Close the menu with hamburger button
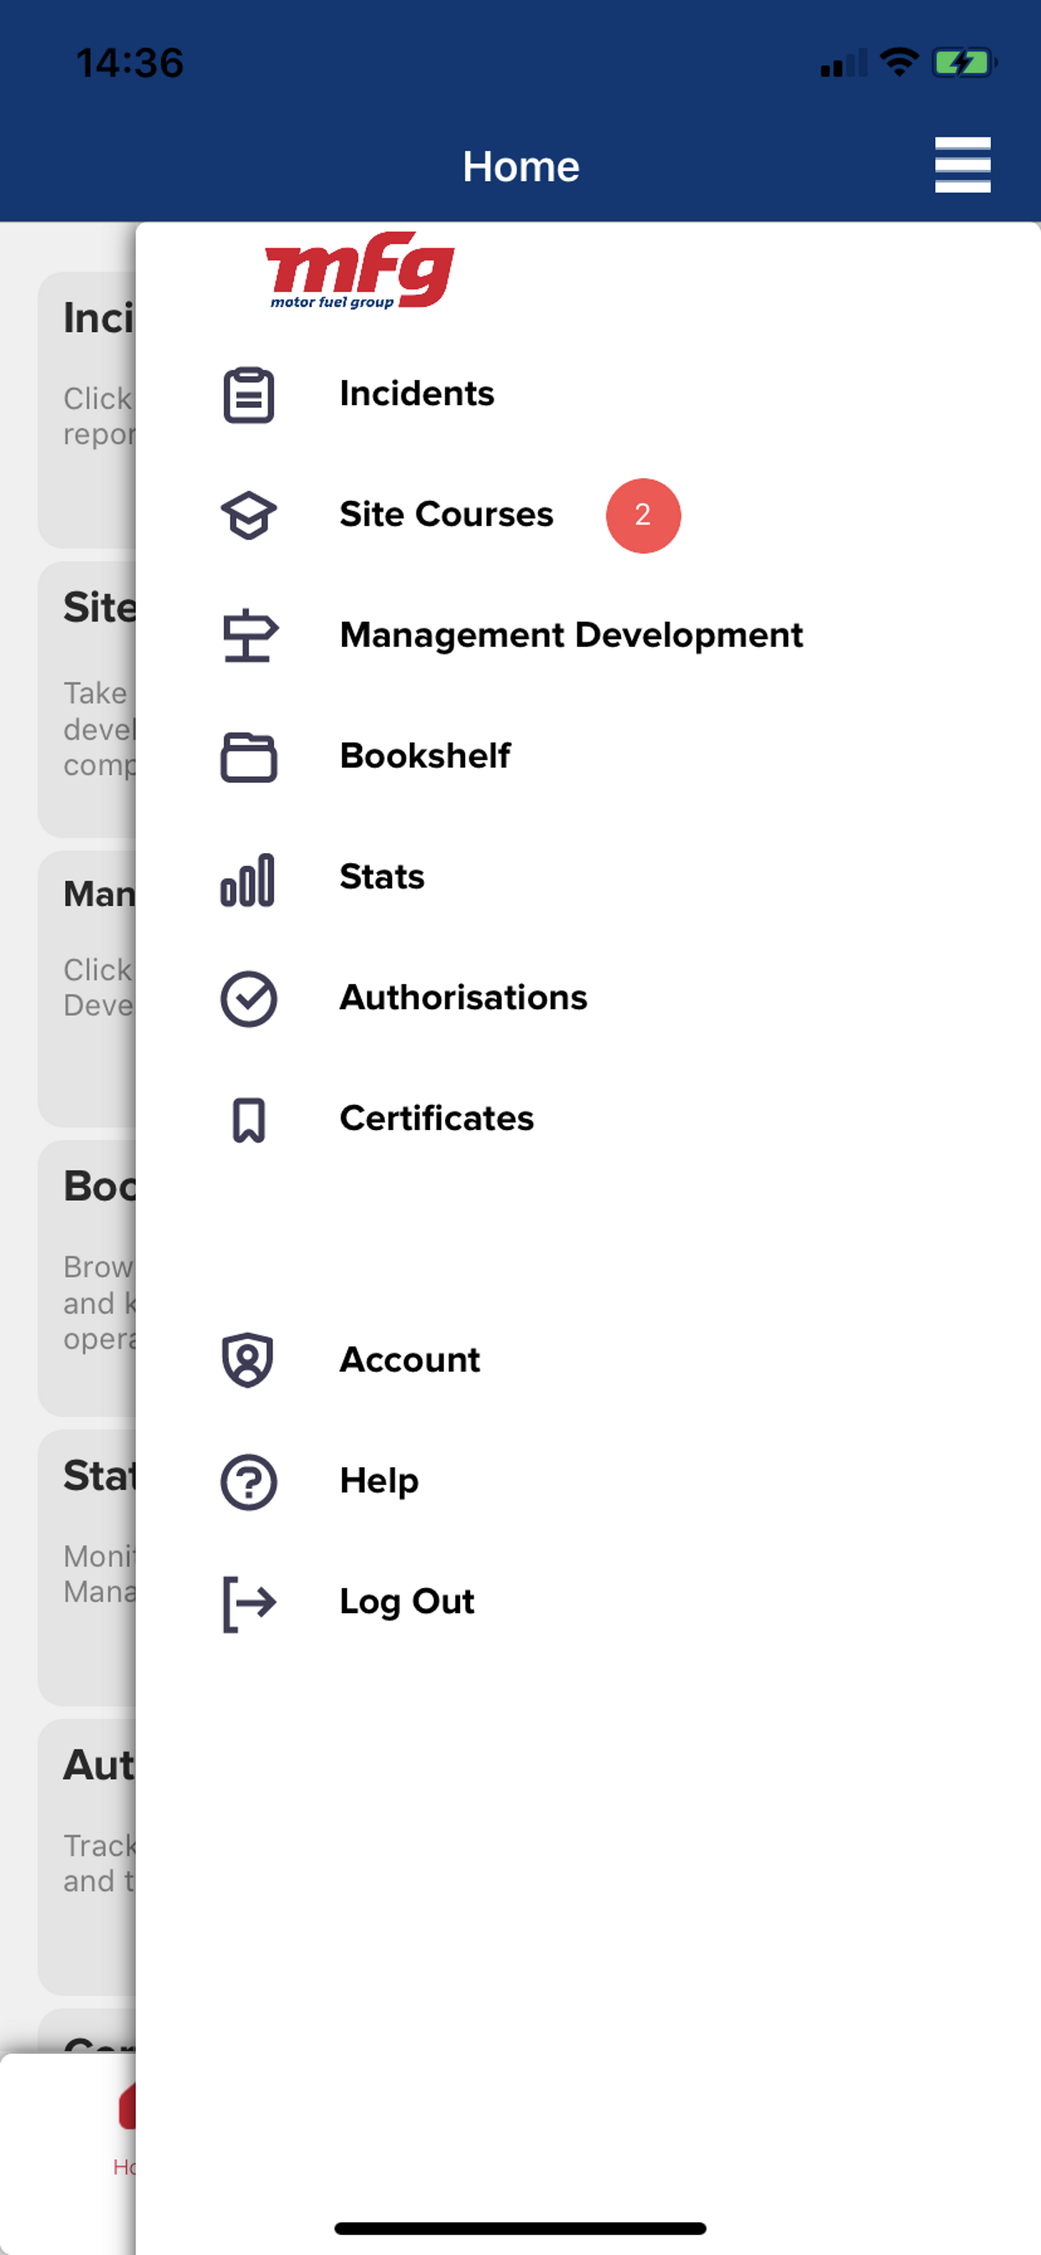Image resolution: width=1041 pixels, height=2255 pixels. click(962, 164)
